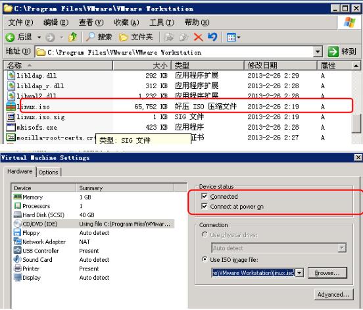Click the libldap.dll file icon
The image size is (363, 310).
(x=11, y=76)
